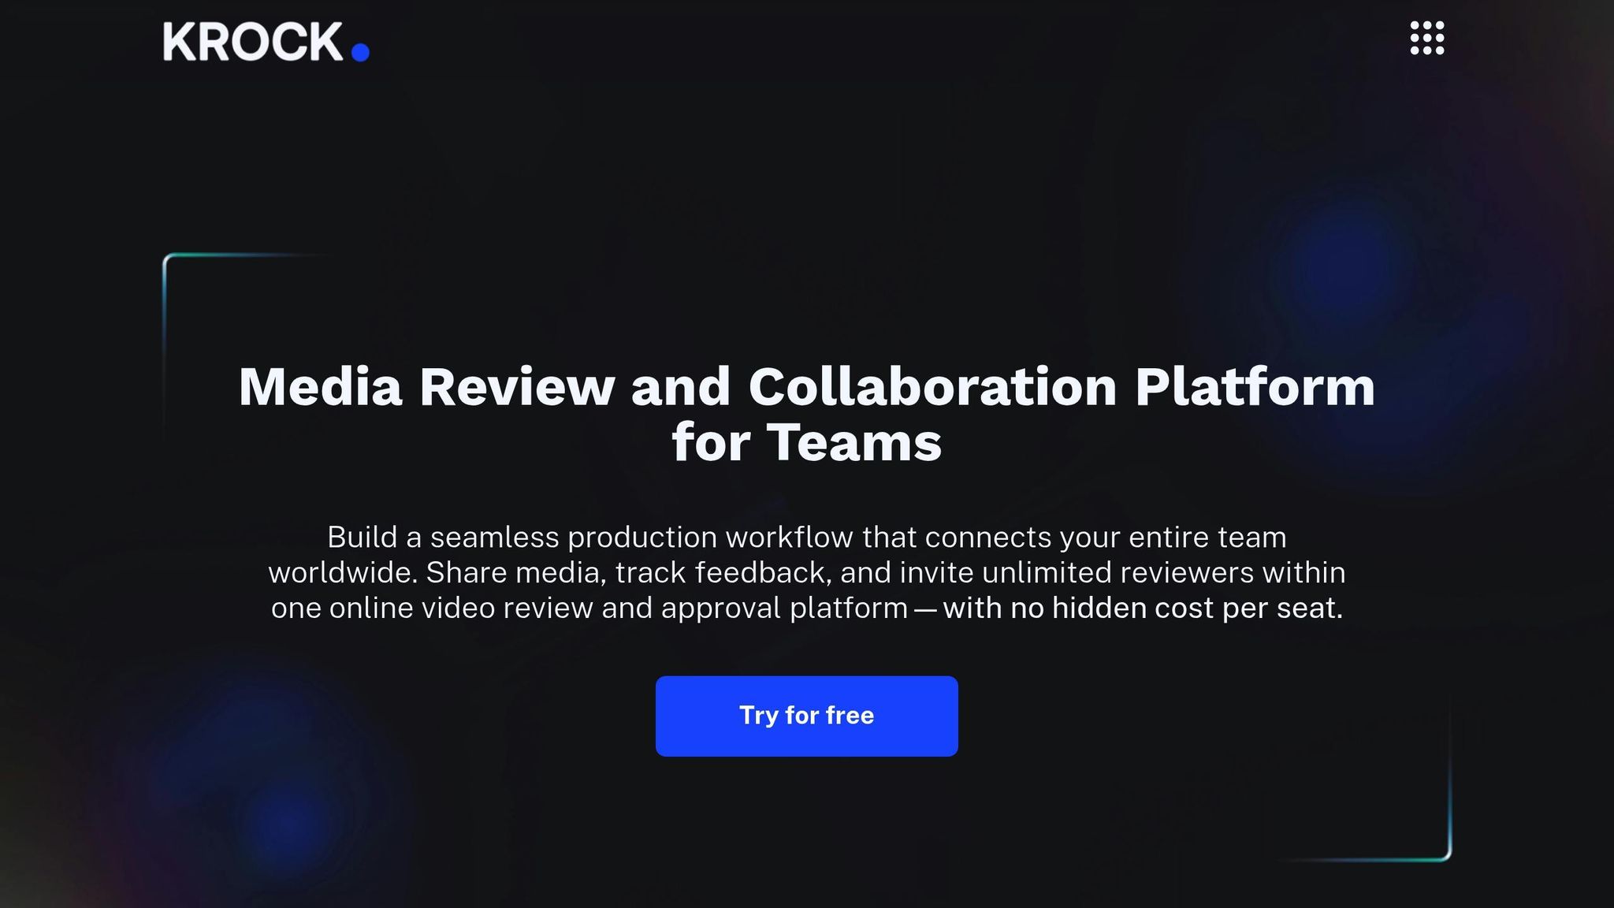Screen dimensions: 1614x908
Task: Click paragraph line 'Build a seamless production workflow'
Action: click(x=590, y=537)
